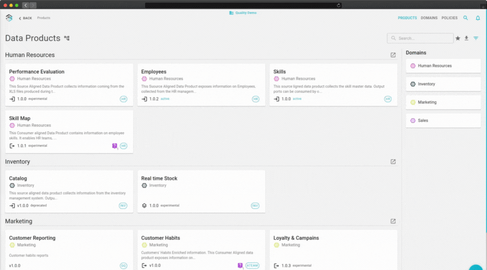This screenshot has height=270, width=487.
Task: Click layers icon beside Real time Stock version
Action: (144, 205)
